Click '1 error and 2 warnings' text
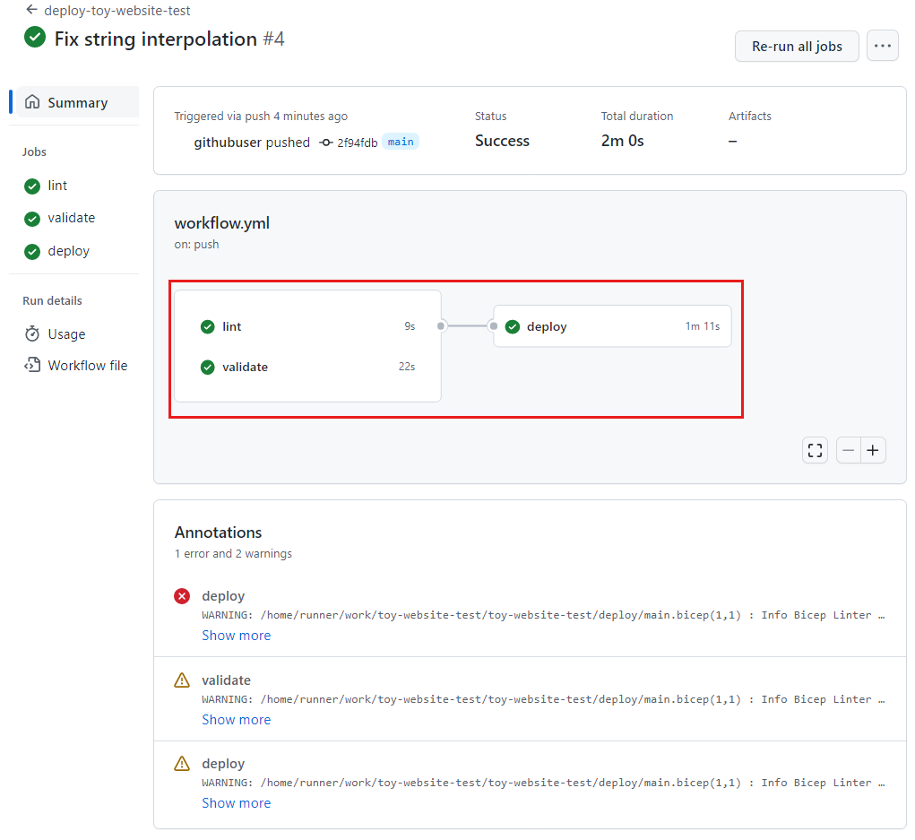 (x=233, y=553)
